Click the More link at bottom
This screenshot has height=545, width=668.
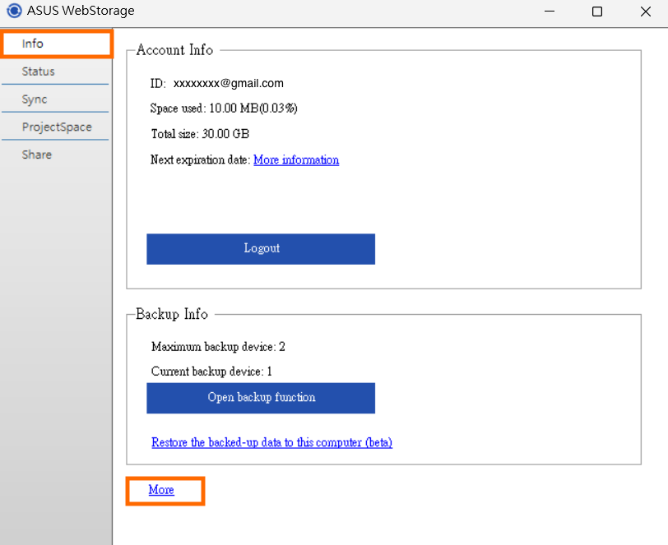tap(161, 490)
